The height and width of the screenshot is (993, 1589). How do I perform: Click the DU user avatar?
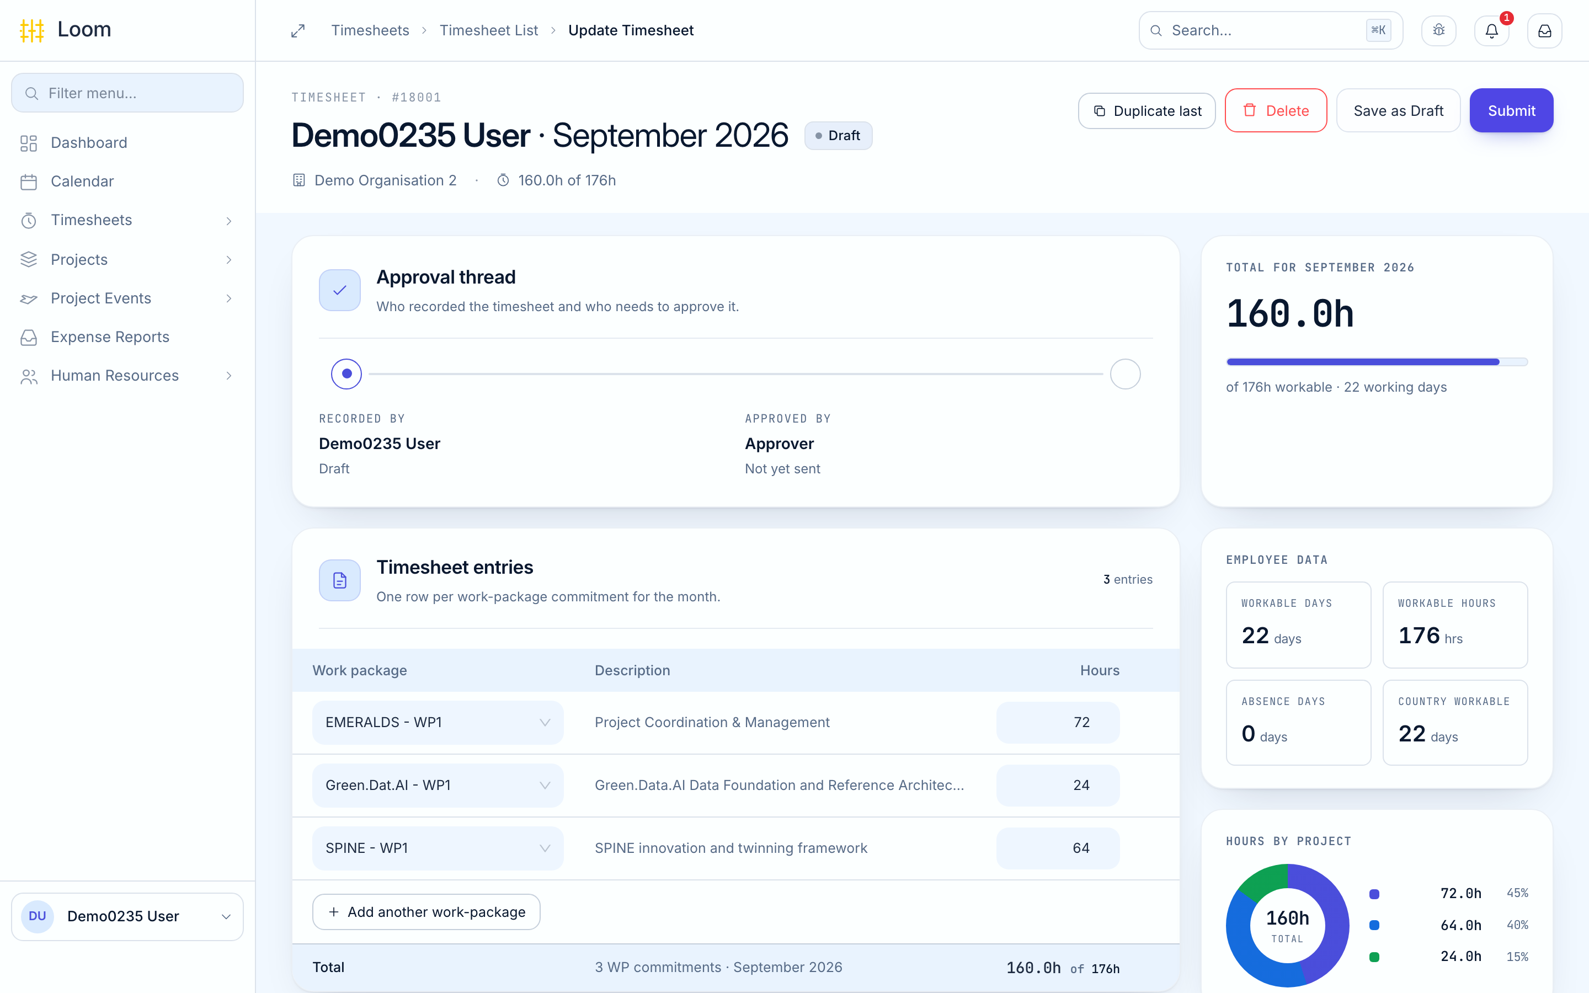pos(38,916)
